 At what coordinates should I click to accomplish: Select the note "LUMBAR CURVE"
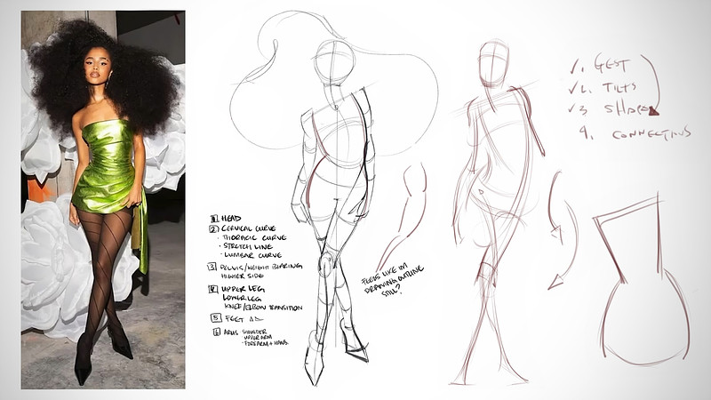pyautogui.click(x=252, y=255)
